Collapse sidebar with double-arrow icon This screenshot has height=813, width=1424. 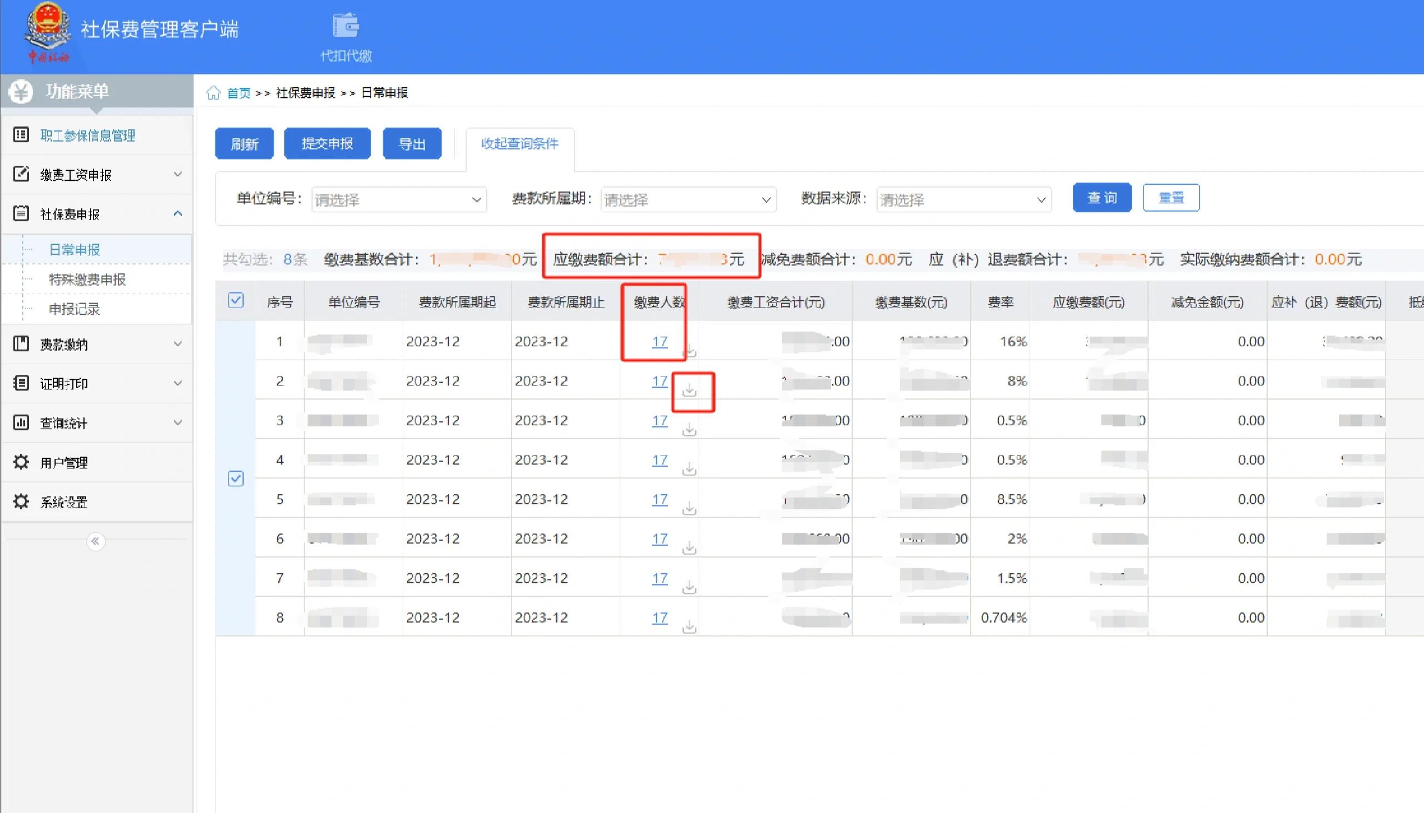click(96, 541)
